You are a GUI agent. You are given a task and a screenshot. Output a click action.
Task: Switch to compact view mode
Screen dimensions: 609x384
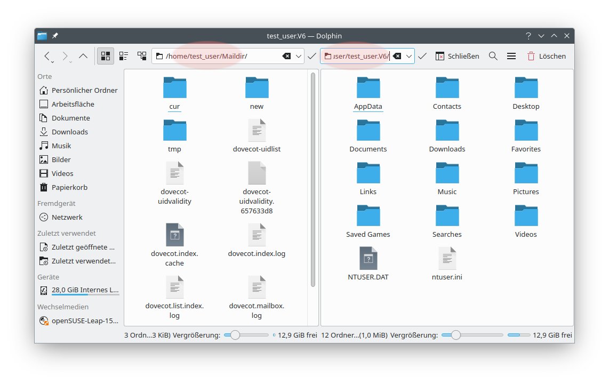pyautogui.click(x=124, y=56)
